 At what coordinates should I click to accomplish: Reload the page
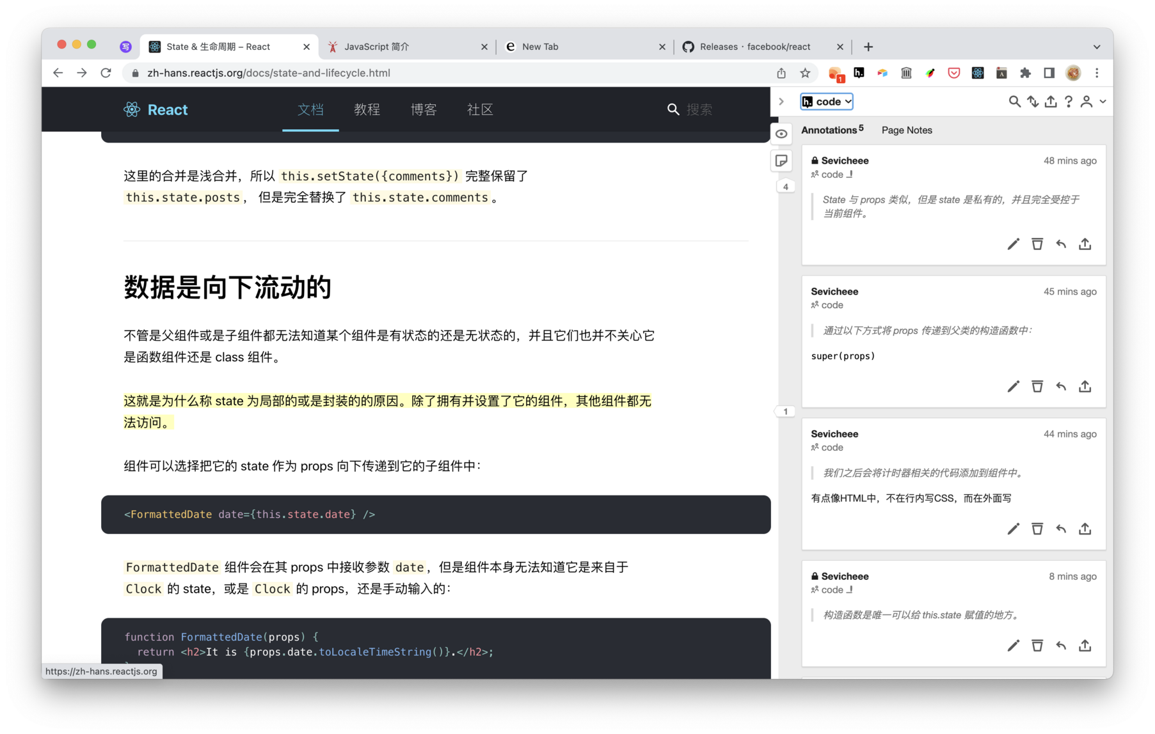click(106, 73)
